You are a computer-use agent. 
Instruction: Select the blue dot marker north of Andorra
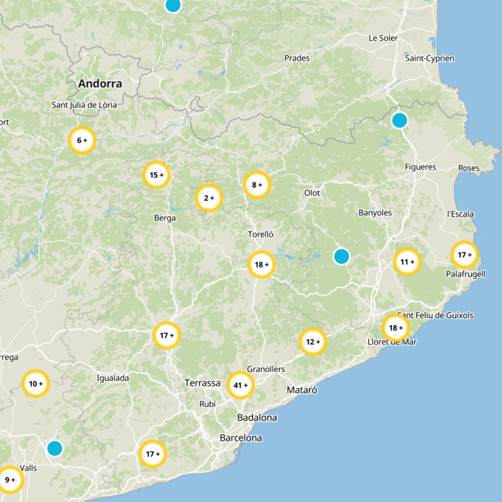click(x=173, y=4)
